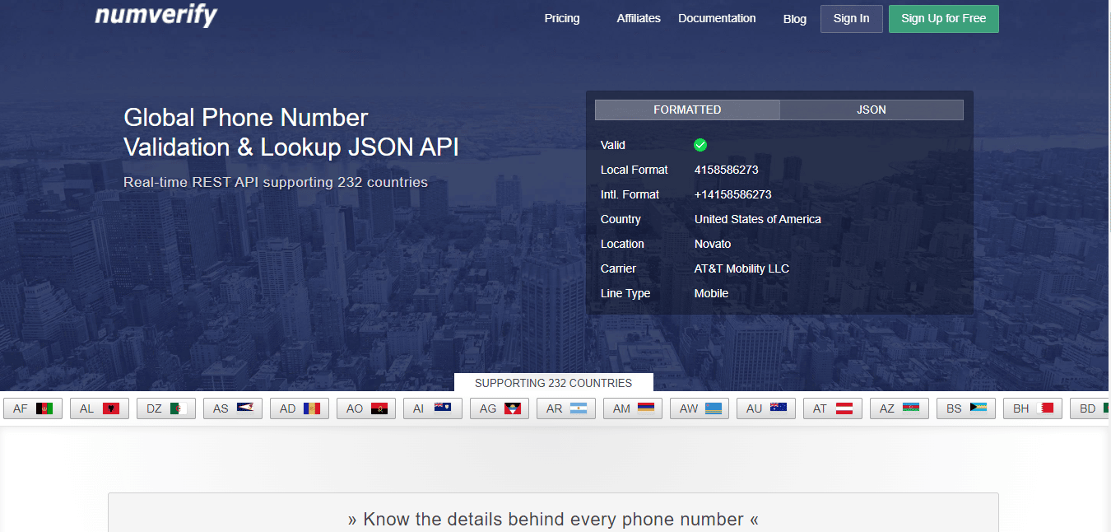
Task: Select the Afghanistan AF flag icon
Action: [x=45, y=408]
